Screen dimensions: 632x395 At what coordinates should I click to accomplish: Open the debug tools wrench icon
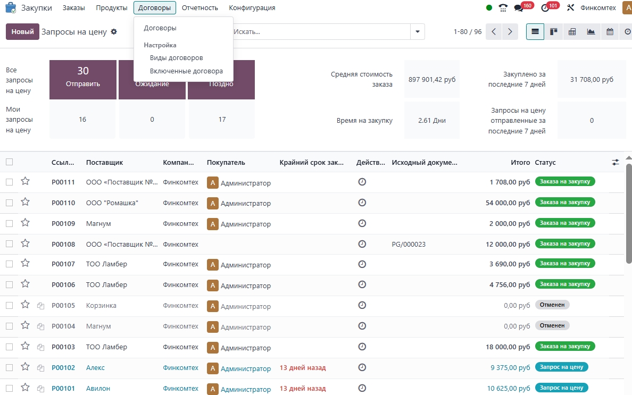(x=571, y=8)
